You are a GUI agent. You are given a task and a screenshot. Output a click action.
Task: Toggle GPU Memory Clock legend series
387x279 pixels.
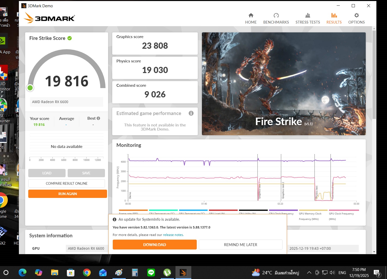[310, 214]
